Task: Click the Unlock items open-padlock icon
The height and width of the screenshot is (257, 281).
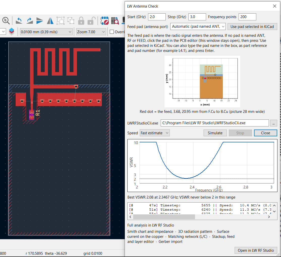Action: click(91, 21)
